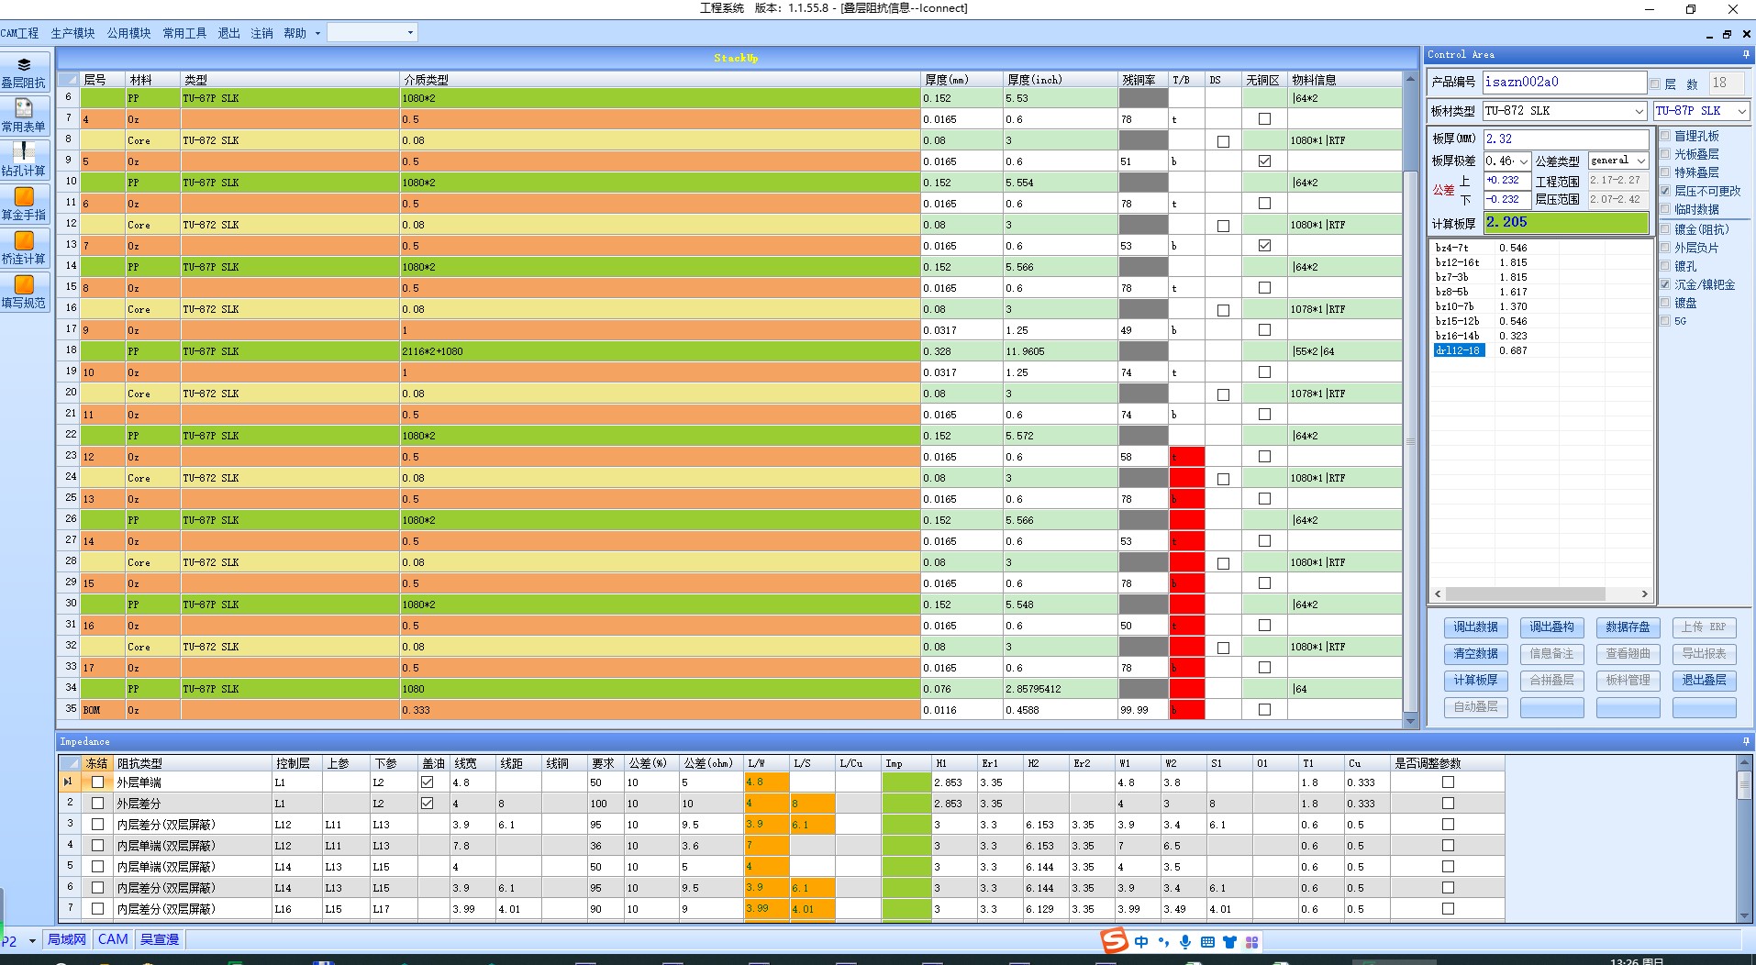This screenshot has width=1756, height=965.
Task: Check the 冻结 box for 外层差分 row
Action: click(97, 804)
